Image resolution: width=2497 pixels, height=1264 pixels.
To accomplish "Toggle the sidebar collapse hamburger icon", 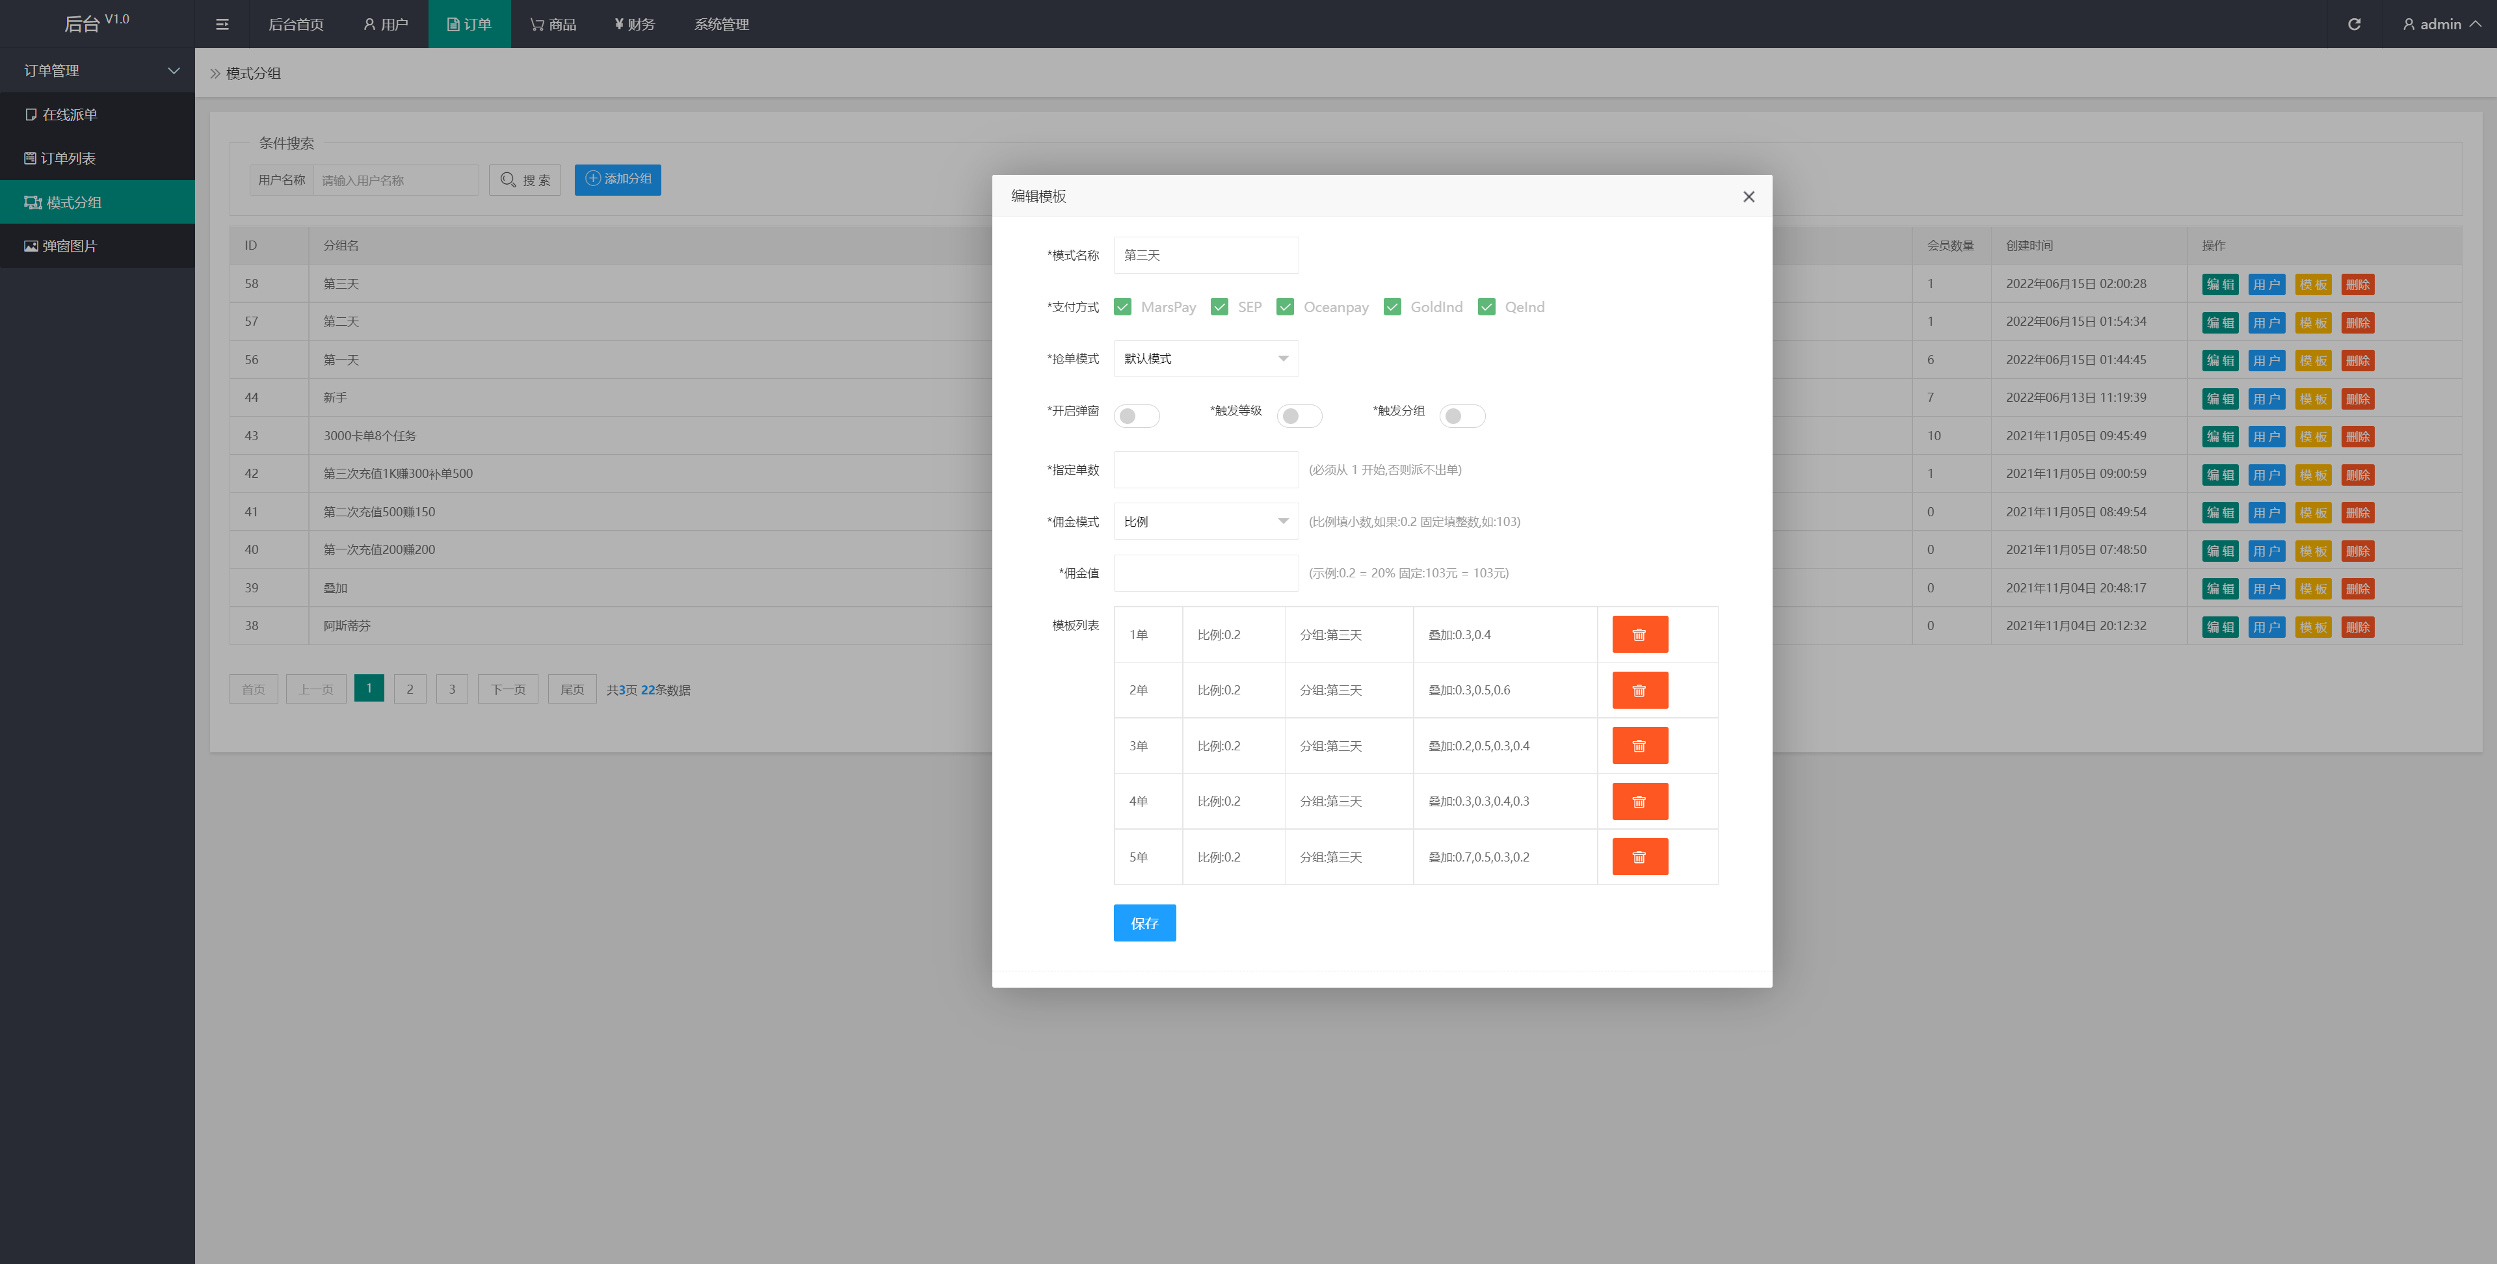I will point(222,24).
